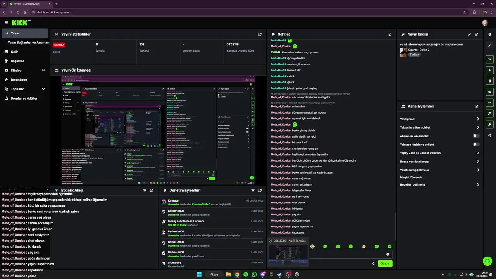This screenshot has height=279, width=496.
Task: Open Yayın Bağlantısı ve Anahtarı page
Action: (x=29, y=43)
